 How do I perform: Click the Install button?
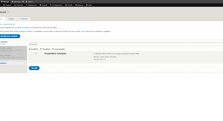click(34, 68)
